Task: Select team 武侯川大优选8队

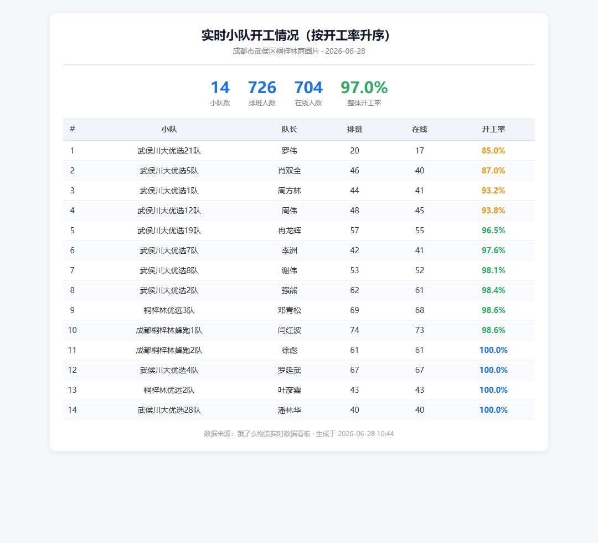Action: click(169, 270)
